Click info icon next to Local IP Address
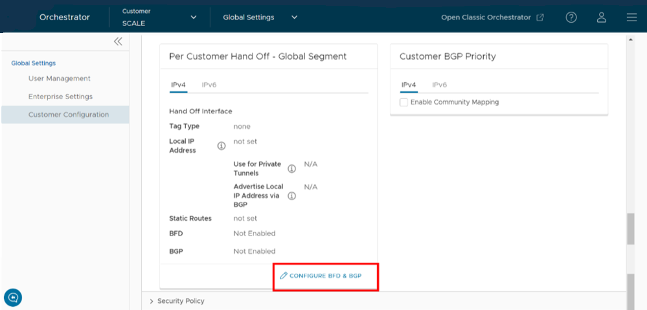This screenshot has height=310, width=647. pyautogui.click(x=221, y=146)
